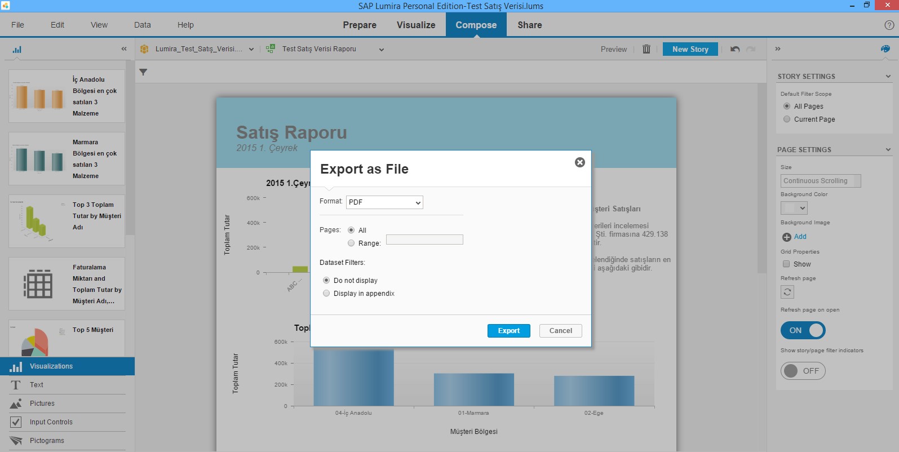This screenshot has width=899, height=452.
Task: Open Test Satış Verisi Raporu story dropdown
Action: pos(381,50)
